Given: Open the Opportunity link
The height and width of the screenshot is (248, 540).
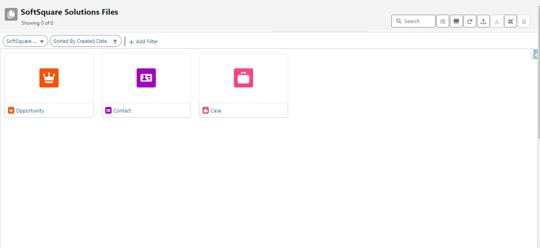Looking at the screenshot, I should click(29, 110).
